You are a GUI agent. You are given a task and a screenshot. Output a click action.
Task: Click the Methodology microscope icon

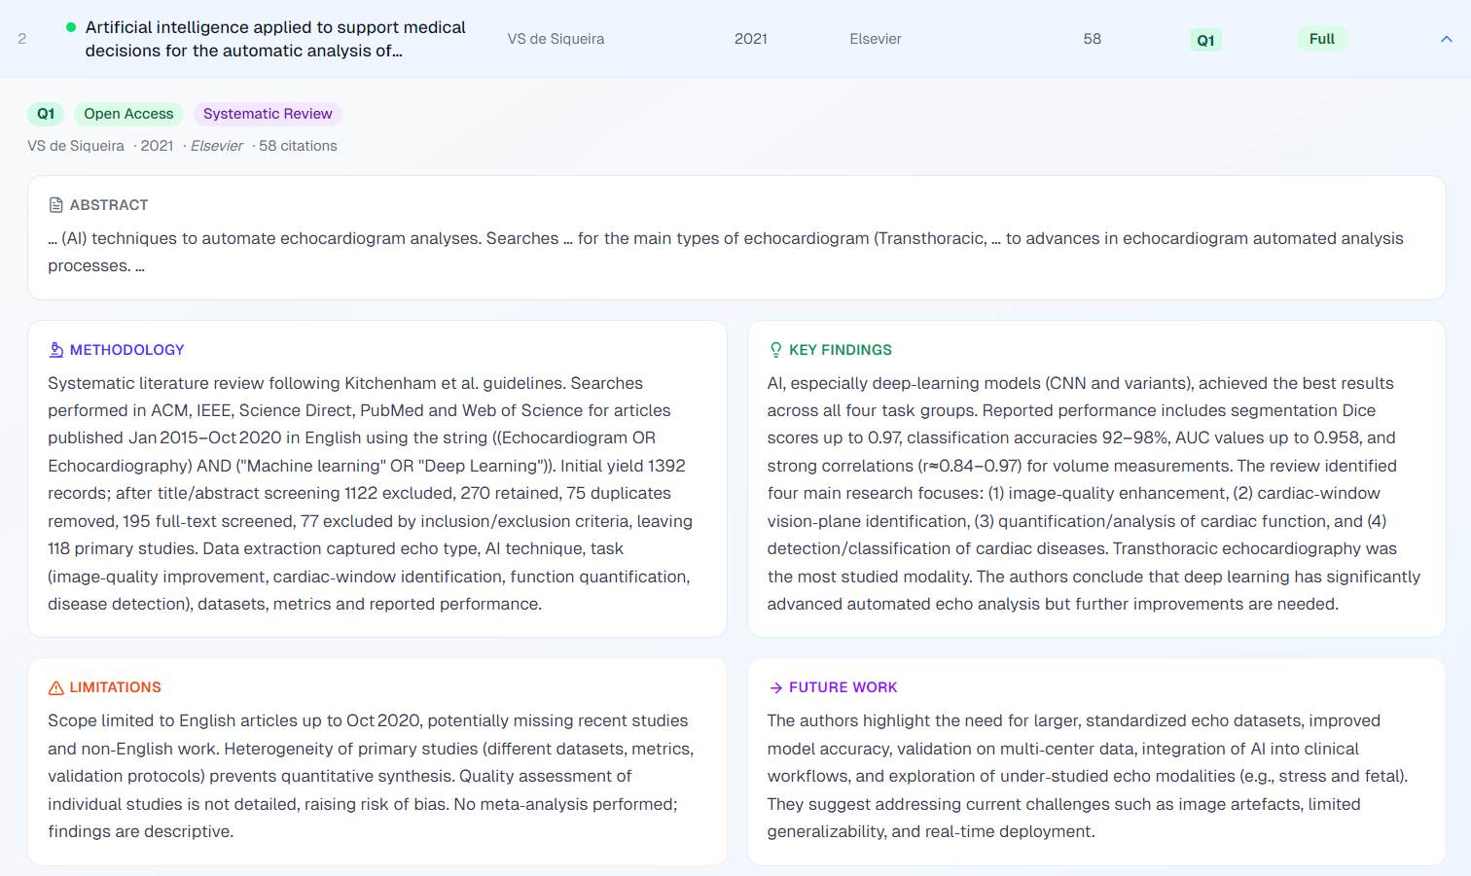point(56,350)
